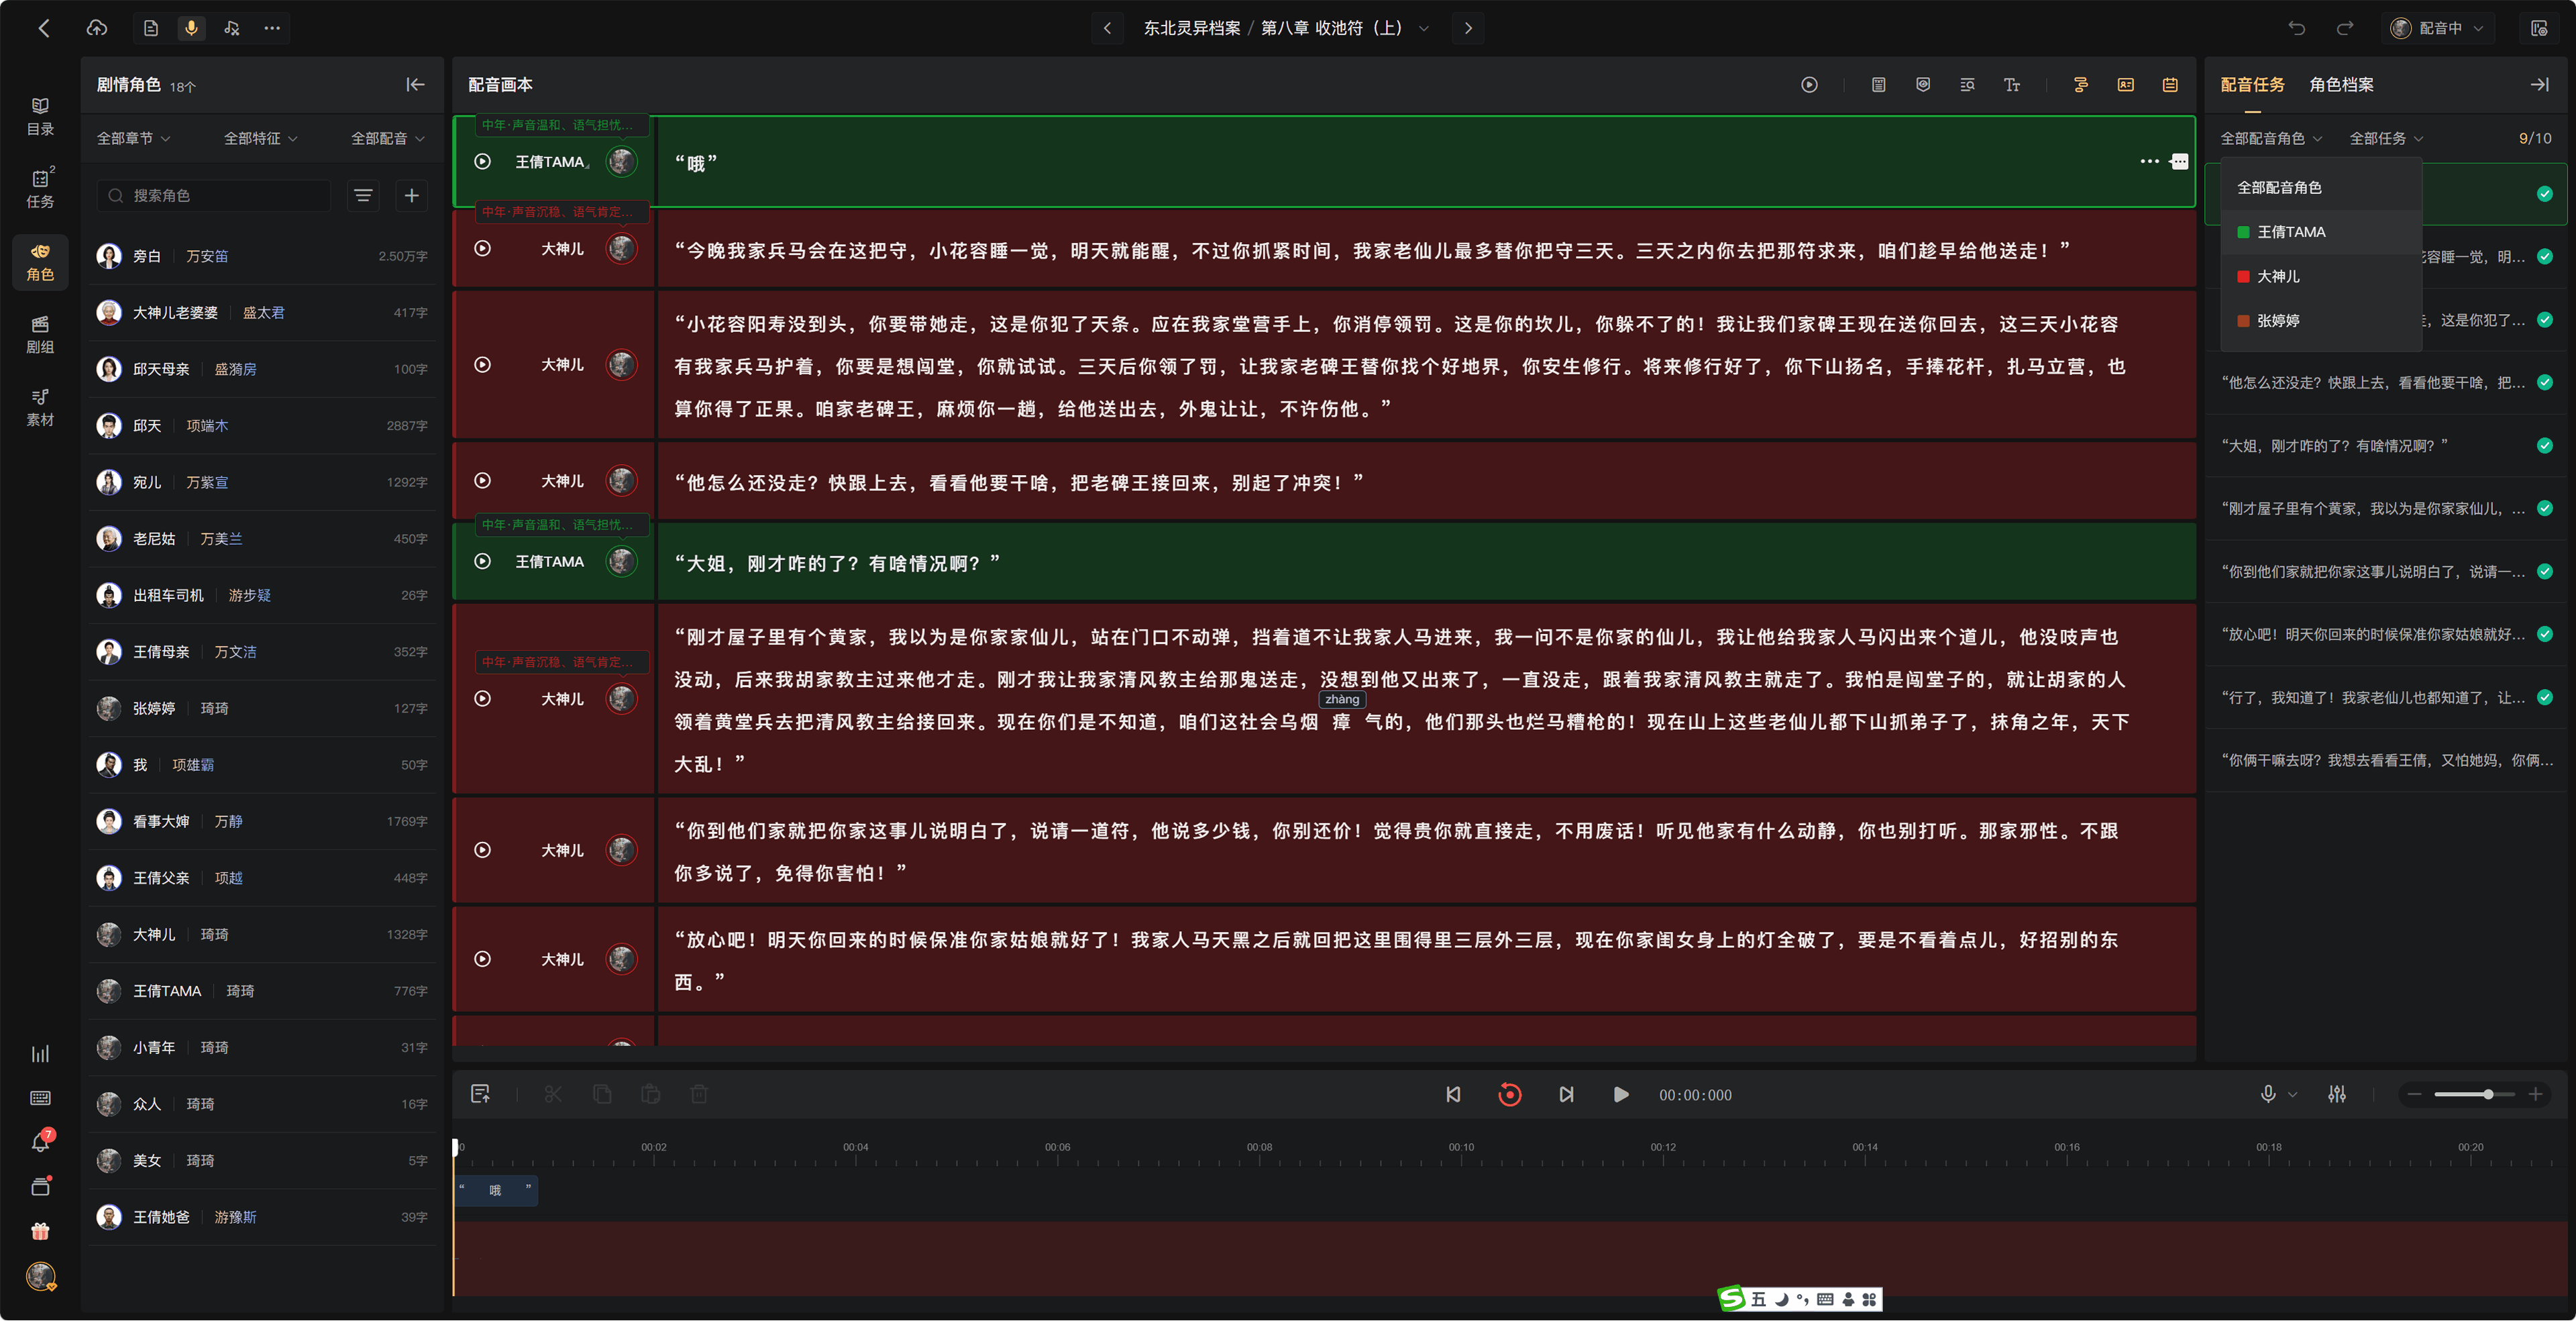Viewport: 2576px width, 1321px height.
Task: Play the first line “哦” by 王倩TAMA
Action: [482, 161]
